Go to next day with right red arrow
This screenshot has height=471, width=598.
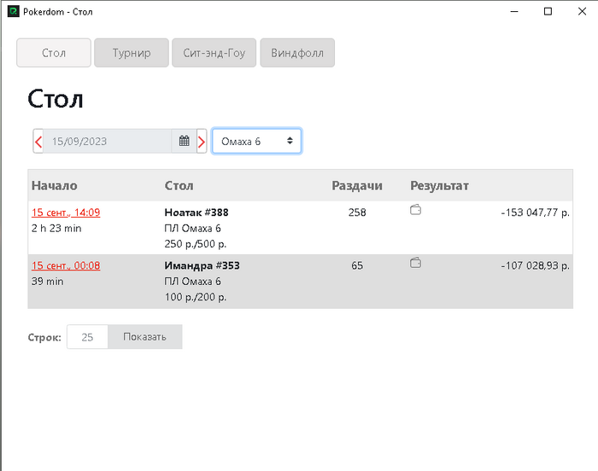202,142
